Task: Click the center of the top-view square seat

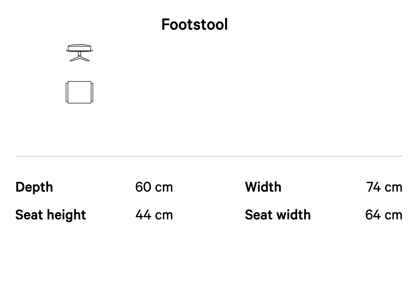Action: point(80,92)
